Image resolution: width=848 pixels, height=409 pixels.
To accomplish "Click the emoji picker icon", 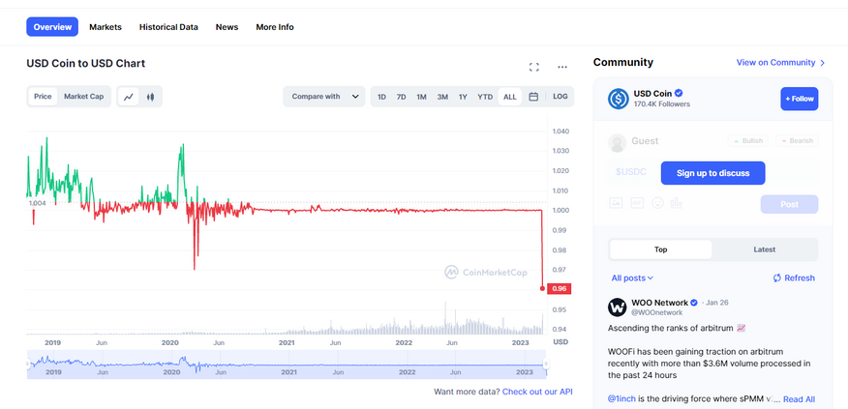I will click(657, 203).
